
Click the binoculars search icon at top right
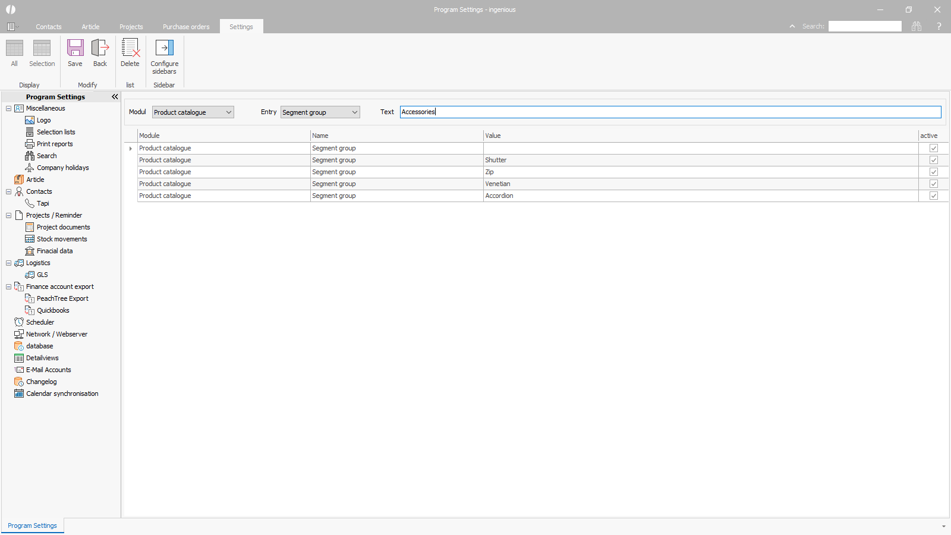(x=917, y=26)
